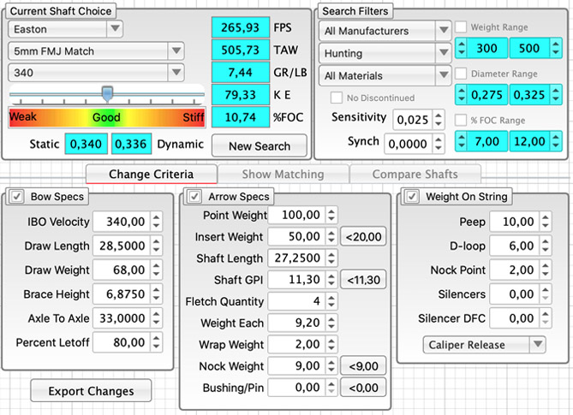Enable the Weight Range checkbox
This screenshot has width=573, height=415.
[x=461, y=27]
